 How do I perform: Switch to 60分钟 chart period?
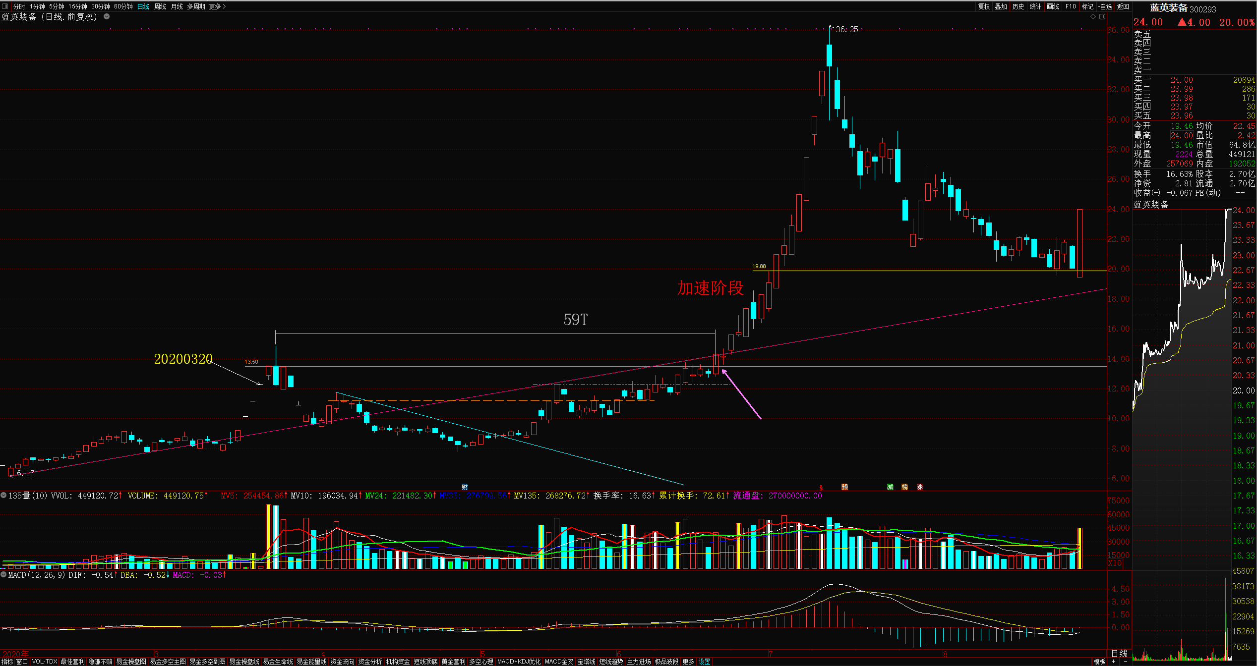coord(123,6)
